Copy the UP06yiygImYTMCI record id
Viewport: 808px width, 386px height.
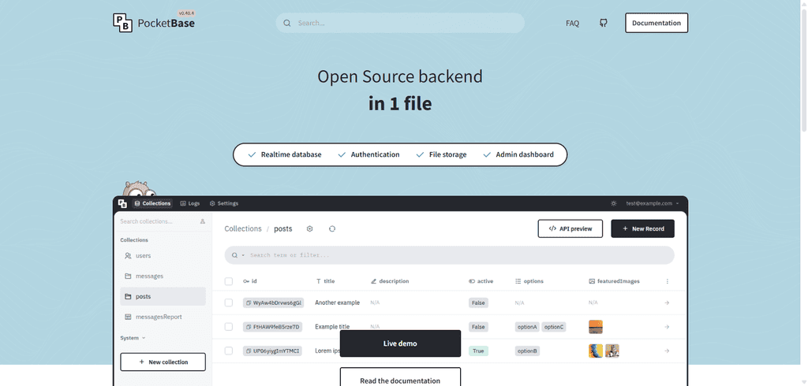(249, 351)
